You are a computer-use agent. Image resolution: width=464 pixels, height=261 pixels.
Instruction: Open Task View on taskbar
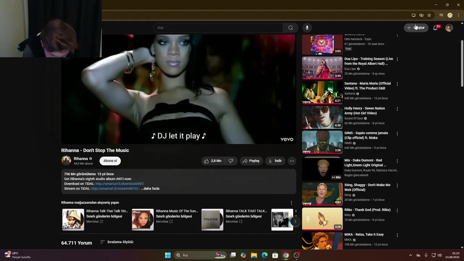point(233,255)
